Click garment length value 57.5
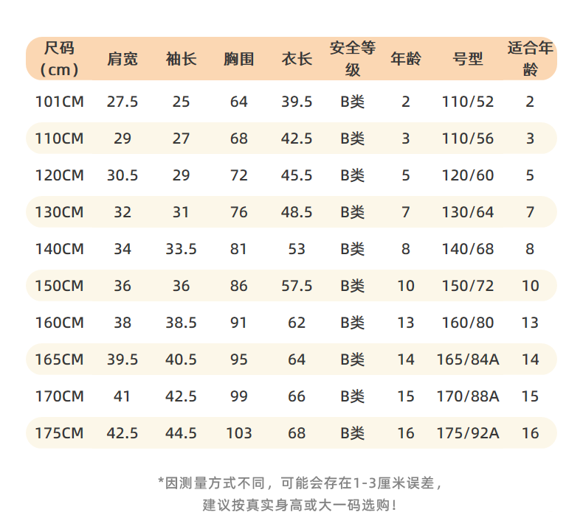Viewport: 583px width, 512px height. pyautogui.click(x=297, y=286)
